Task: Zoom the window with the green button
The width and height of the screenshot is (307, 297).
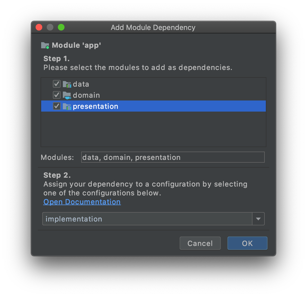Action: click(61, 27)
